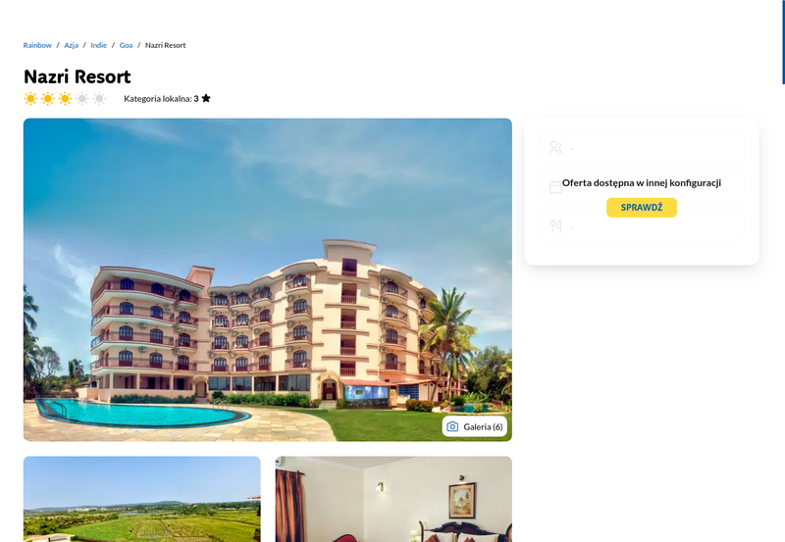Open the Galeria (6) button
This screenshot has width=785, height=542.
(x=475, y=426)
